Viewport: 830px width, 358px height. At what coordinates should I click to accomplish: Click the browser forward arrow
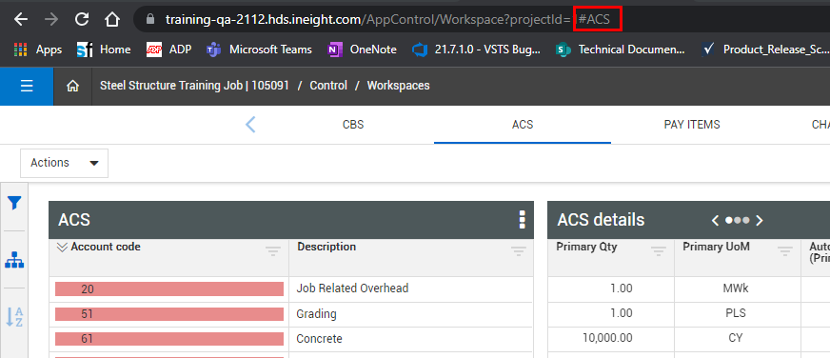51,20
